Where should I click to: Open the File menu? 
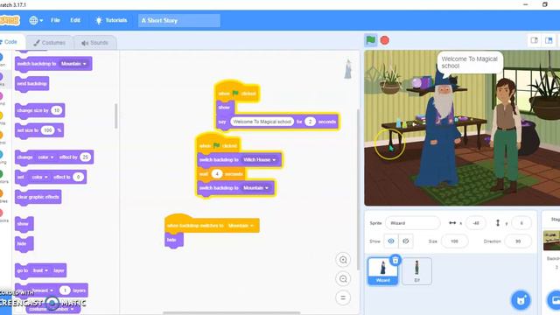tap(55, 20)
